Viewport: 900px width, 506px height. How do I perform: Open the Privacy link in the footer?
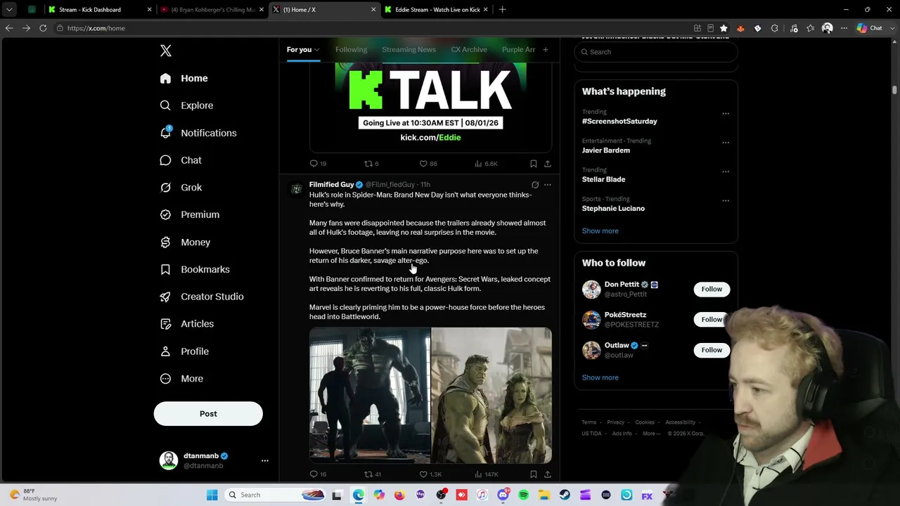[x=615, y=422]
